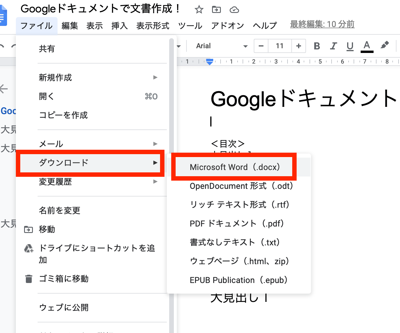400x333 pixels.
Task: Close the outline with the back arrow
Action: 4,89
